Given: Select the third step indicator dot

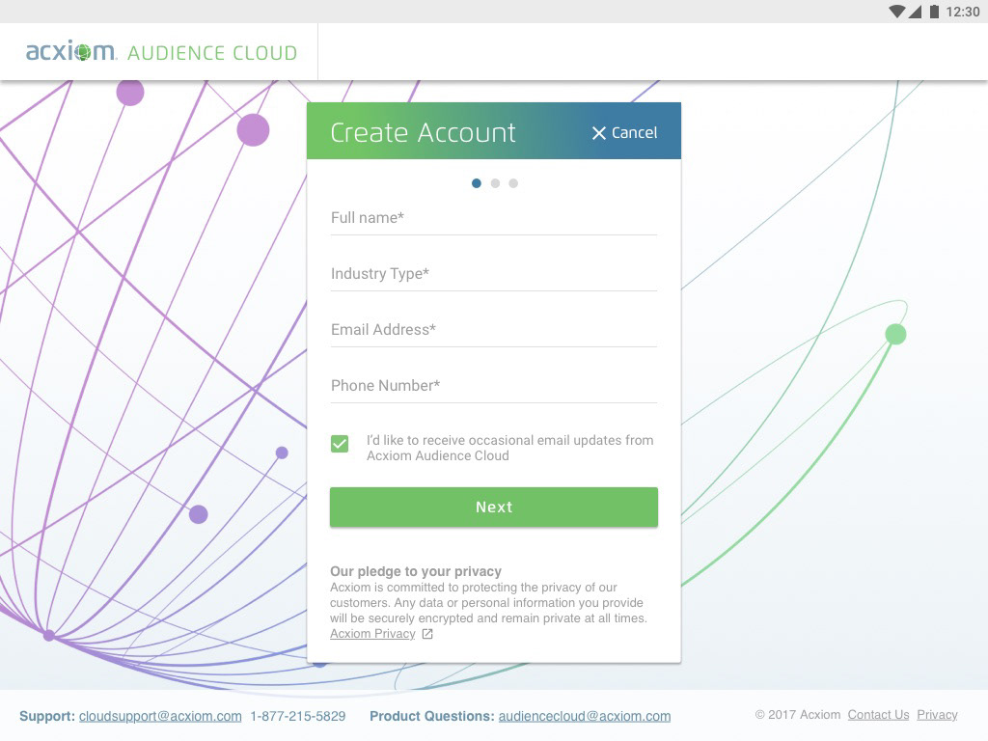Looking at the screenshot, I should tap(513, 183).
